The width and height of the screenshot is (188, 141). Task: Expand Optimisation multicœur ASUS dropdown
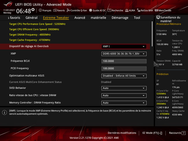124,76
